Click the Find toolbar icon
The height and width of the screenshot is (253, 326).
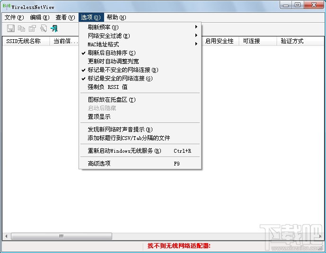43,28
